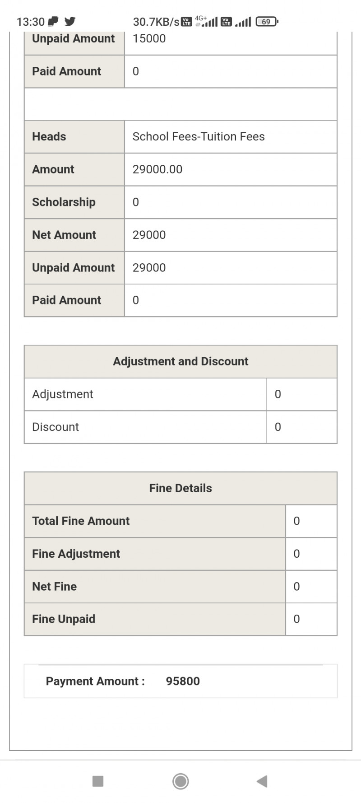Tap the 30.7KB/s network speed indicator
Screen dimensions: 361x803
tap(156, 22)
